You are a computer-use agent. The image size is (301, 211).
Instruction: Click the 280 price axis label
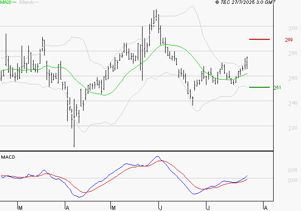pyautogui.click(x=293, y=53)
